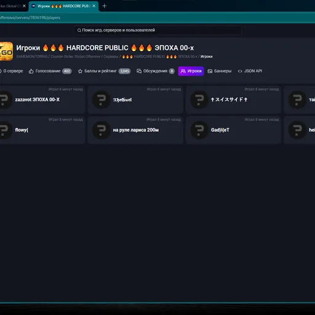Open the Голосование tab
The image size is (315, 315).
point(50,71)
